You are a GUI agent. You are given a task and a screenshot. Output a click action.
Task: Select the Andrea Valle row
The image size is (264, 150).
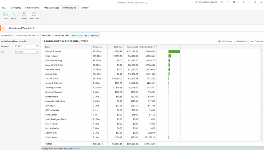152,74
